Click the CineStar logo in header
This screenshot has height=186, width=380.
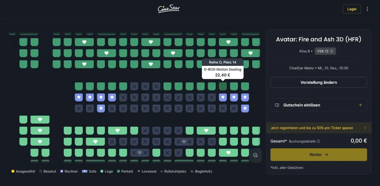pyautogui.click(x=169, y=9)
